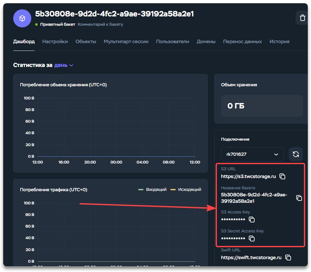This screenshot has width=311, height=272.
Task: Toggle the Входящий traffic legend
Action: coord(152,190)
